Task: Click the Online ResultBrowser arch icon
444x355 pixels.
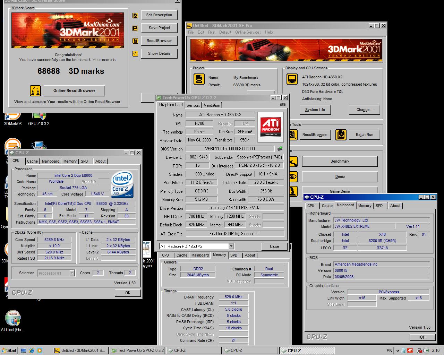Action: (x=35, y=91)
